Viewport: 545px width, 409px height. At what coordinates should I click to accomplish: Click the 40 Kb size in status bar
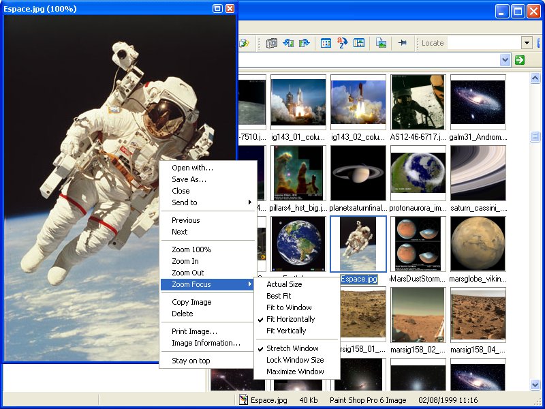point(309,400)
